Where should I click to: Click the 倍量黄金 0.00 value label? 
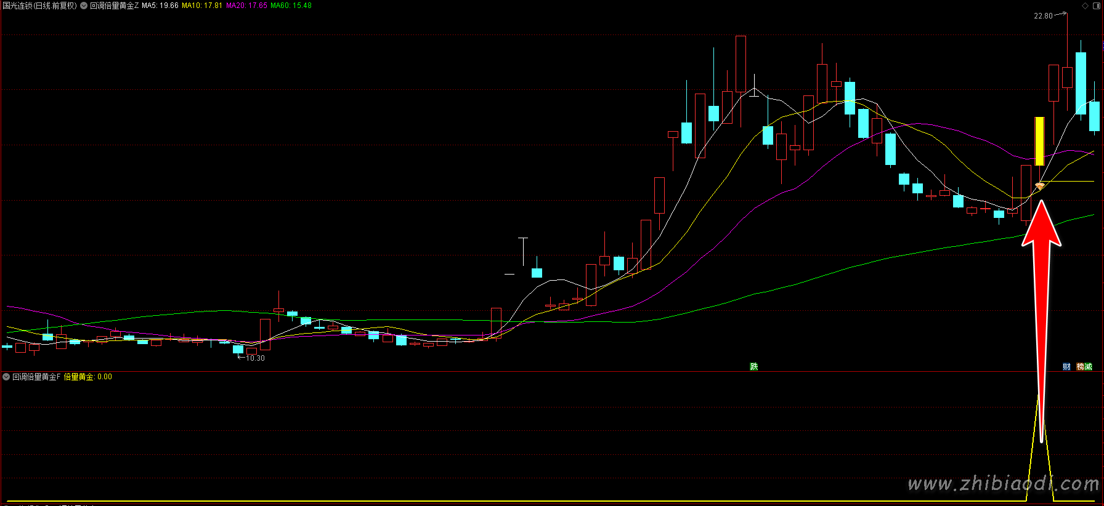pyautogui.click(x=88, y=377)
